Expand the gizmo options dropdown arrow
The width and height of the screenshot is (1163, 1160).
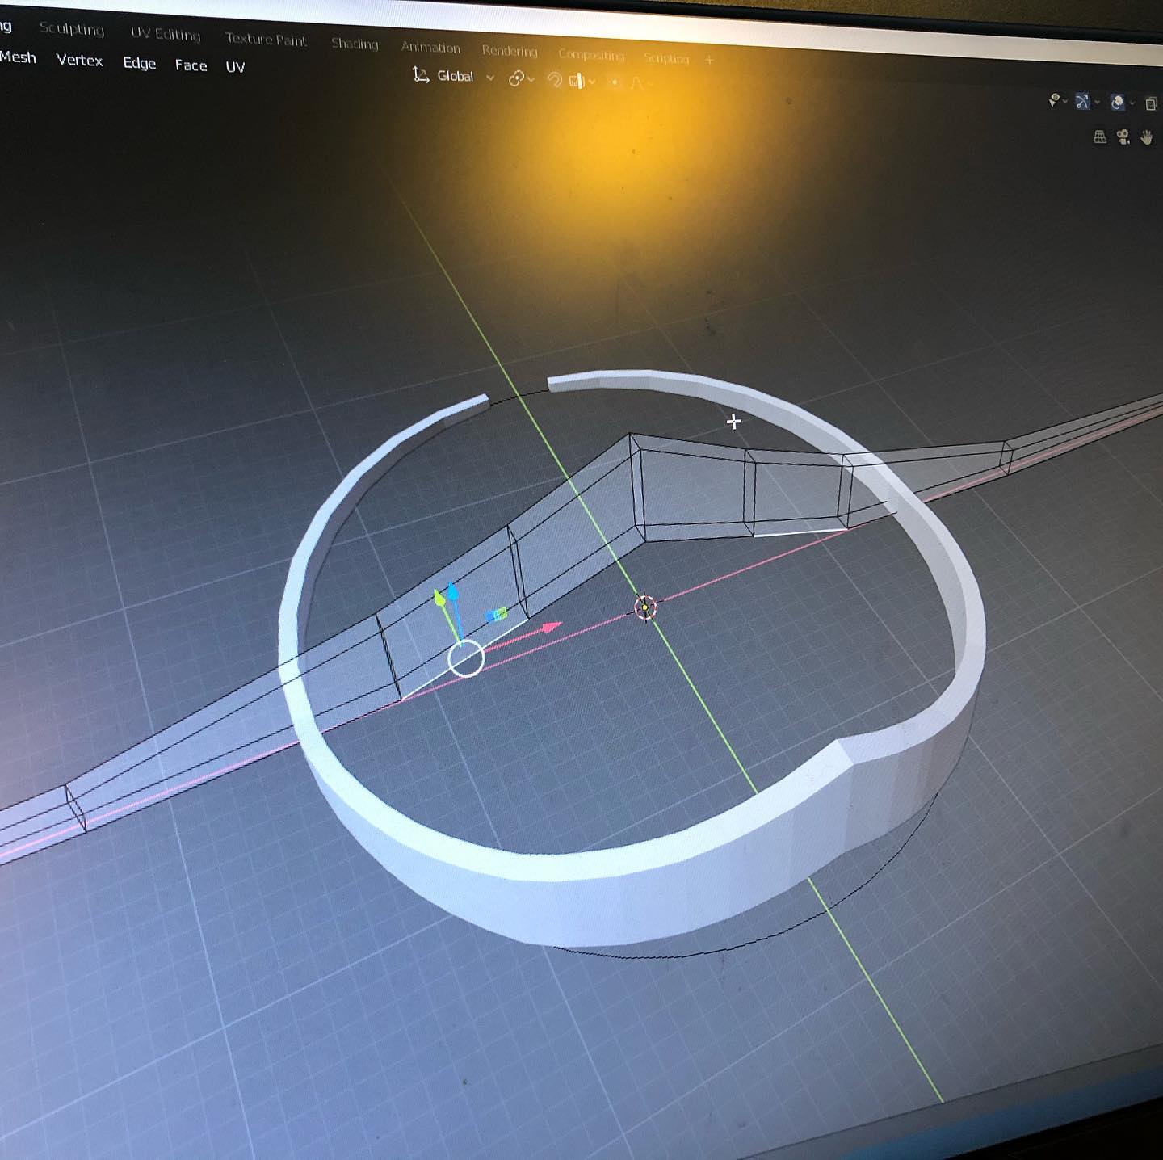(x=1097, y=103)
